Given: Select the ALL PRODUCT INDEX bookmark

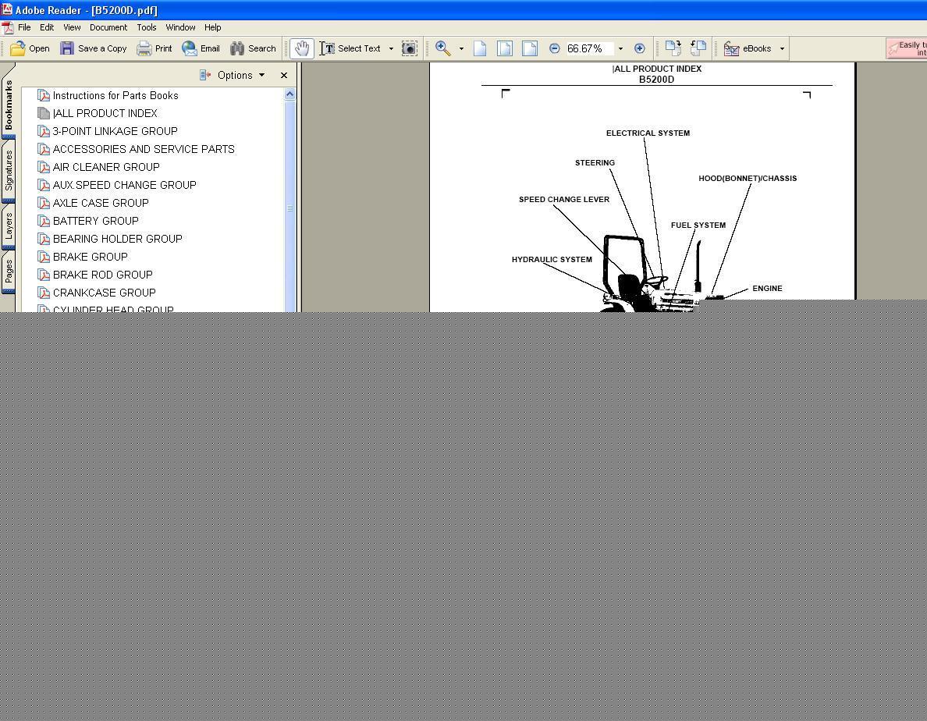Looking at the screenshot, I should tap(105, 113).
